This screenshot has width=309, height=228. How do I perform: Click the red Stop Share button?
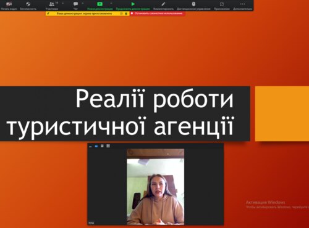[158, 14]
